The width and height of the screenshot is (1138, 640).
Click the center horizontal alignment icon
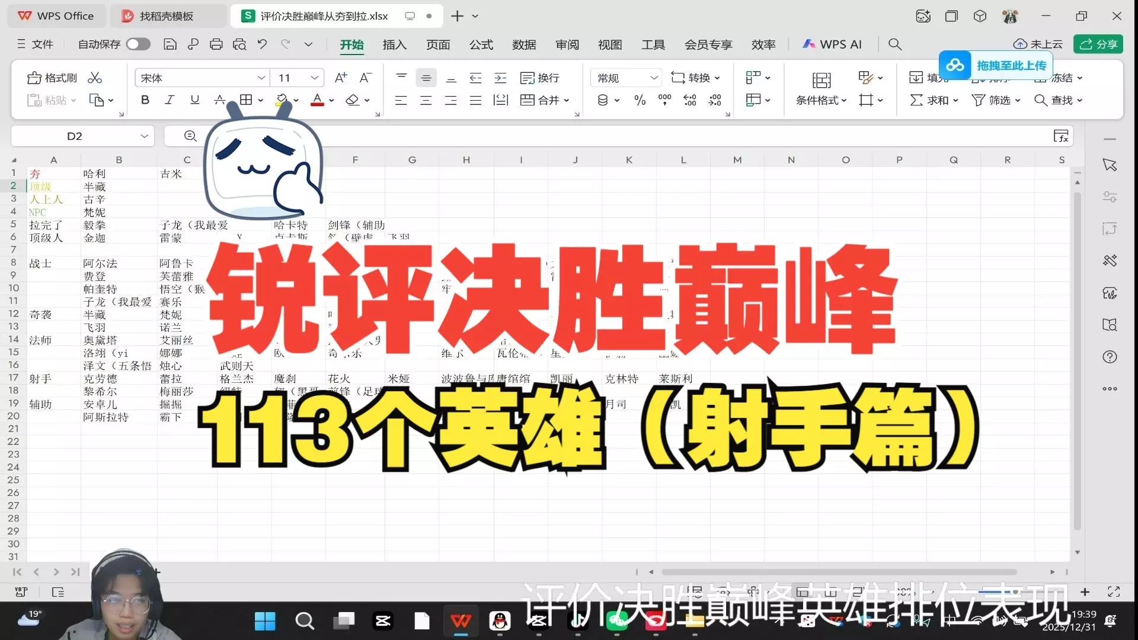[426, 100]
